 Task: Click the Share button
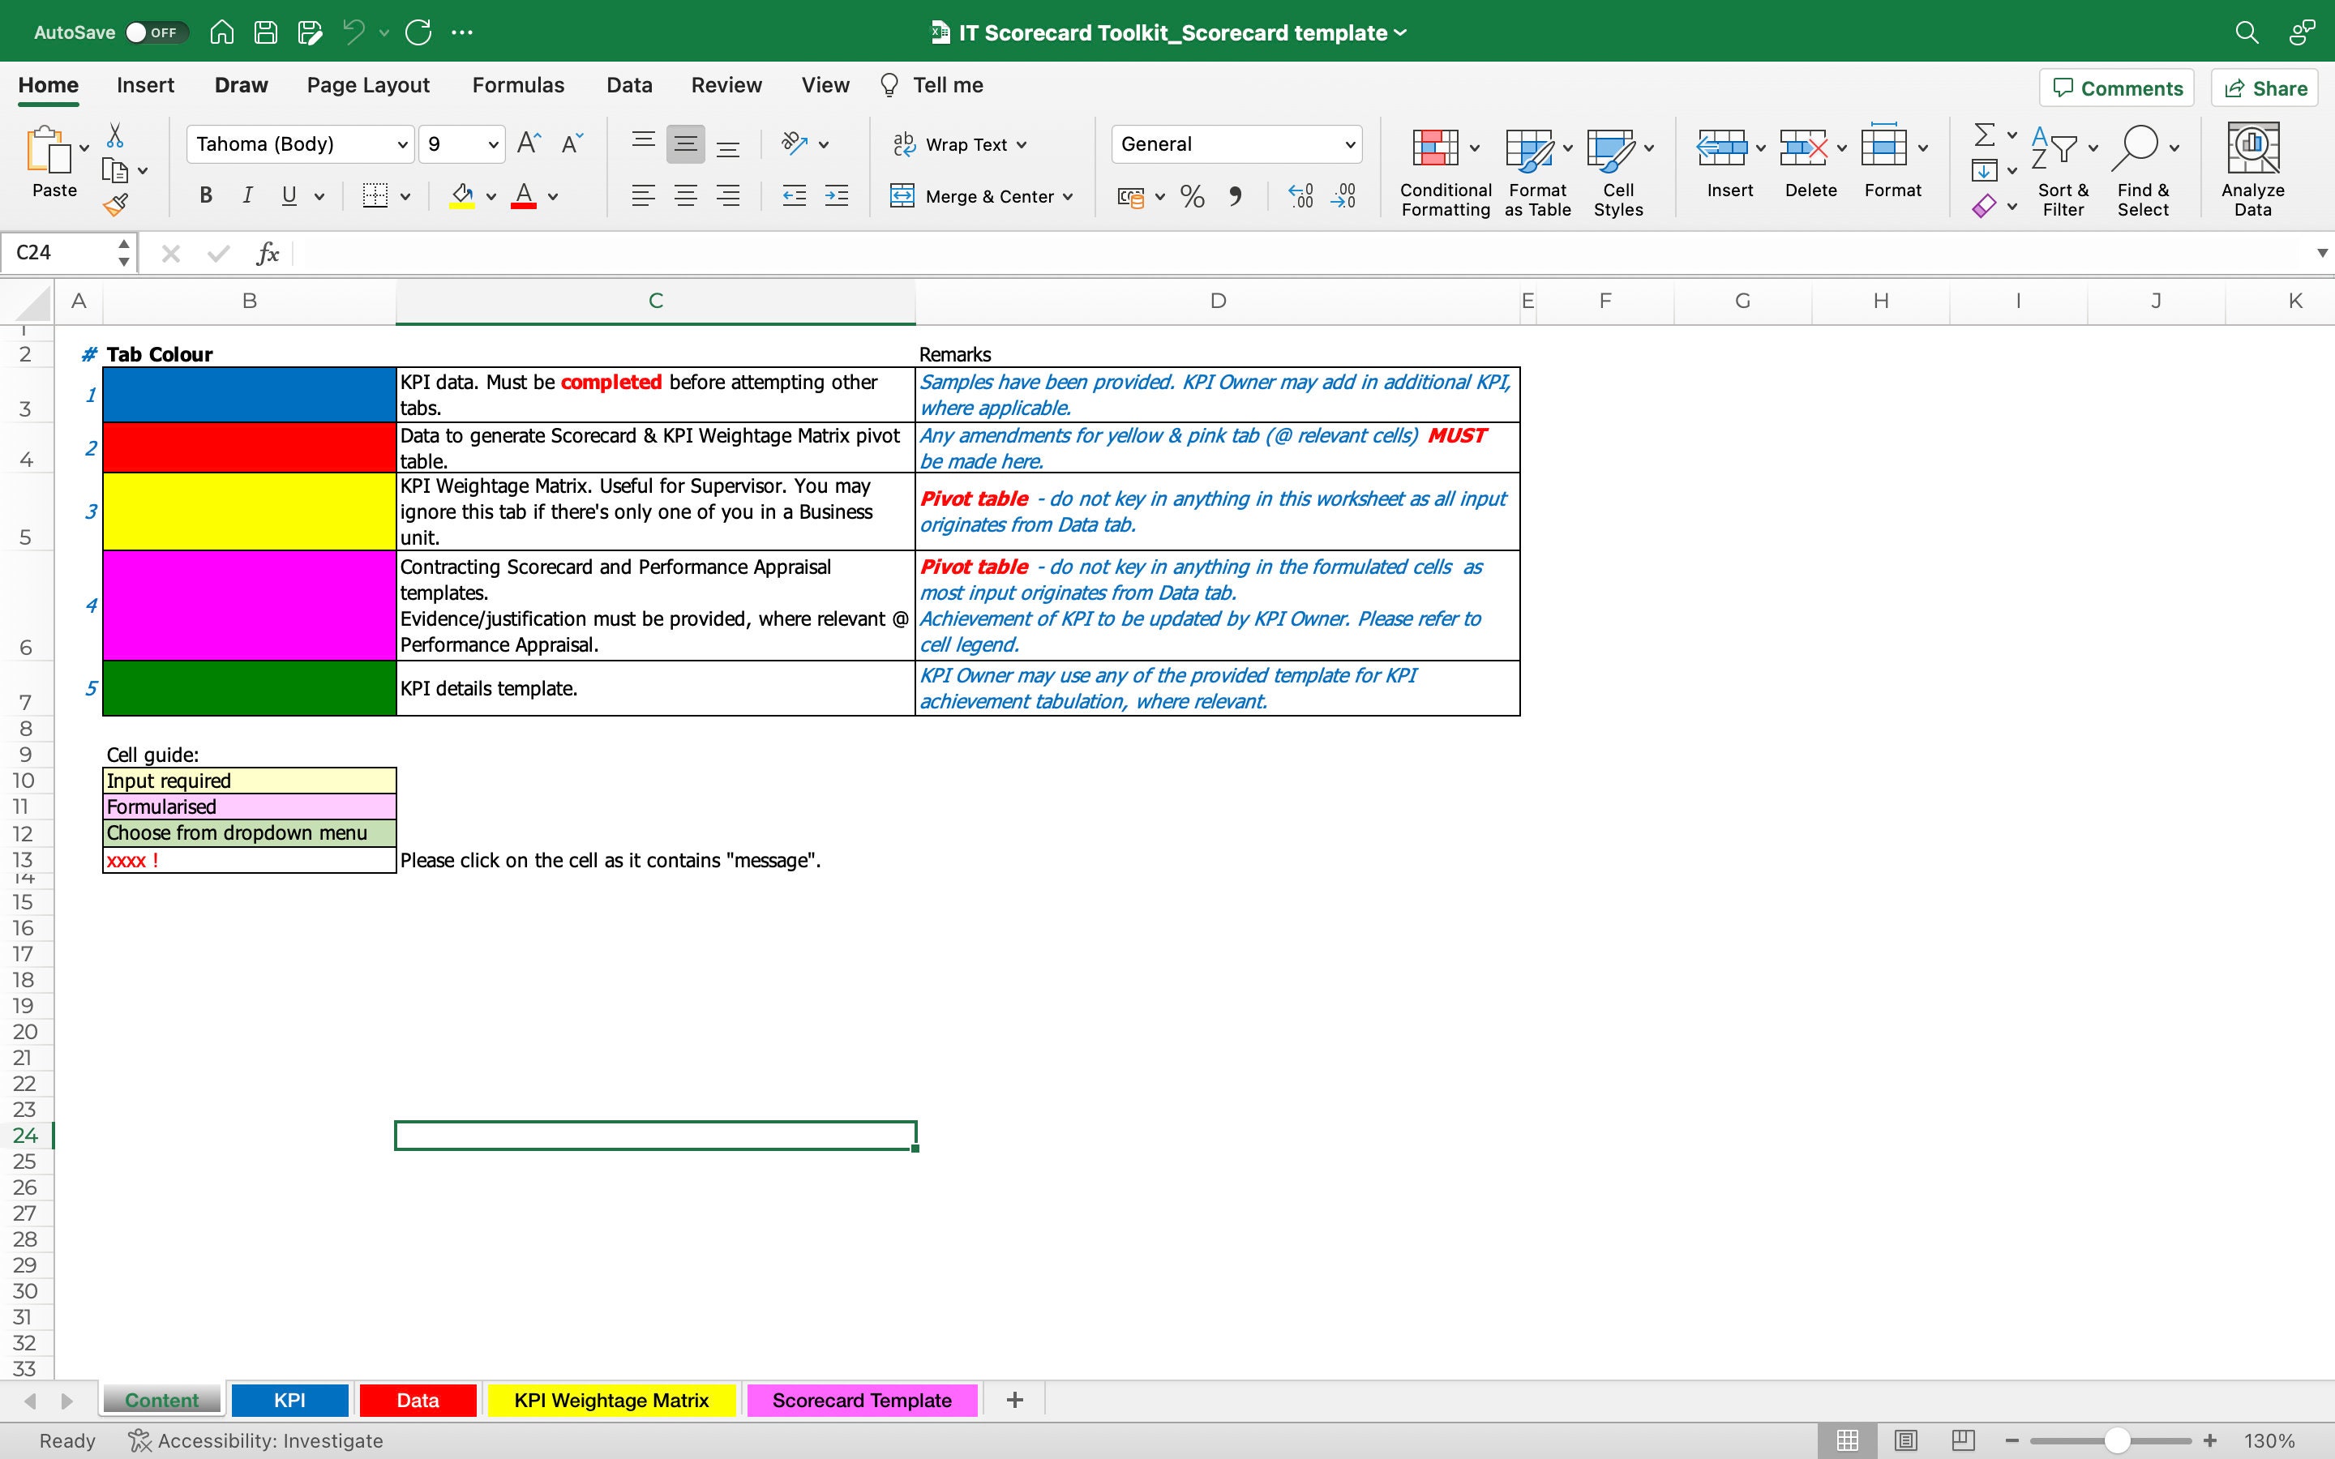[2264, 89]
